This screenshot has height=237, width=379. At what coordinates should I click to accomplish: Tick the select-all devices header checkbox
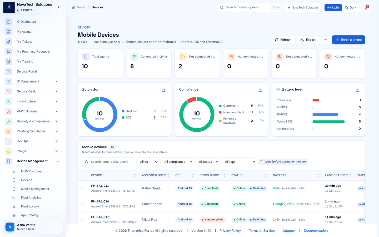coord(83,175)
